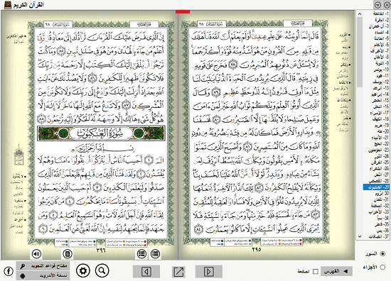Click the red bookmark marker at the book spine
This screenshot has width=391, height=281.
183,11
